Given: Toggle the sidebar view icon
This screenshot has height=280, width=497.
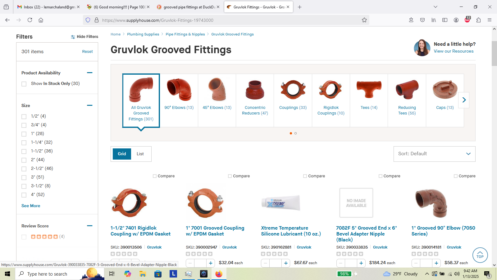Looking at the screenshot, I should 445,20.
